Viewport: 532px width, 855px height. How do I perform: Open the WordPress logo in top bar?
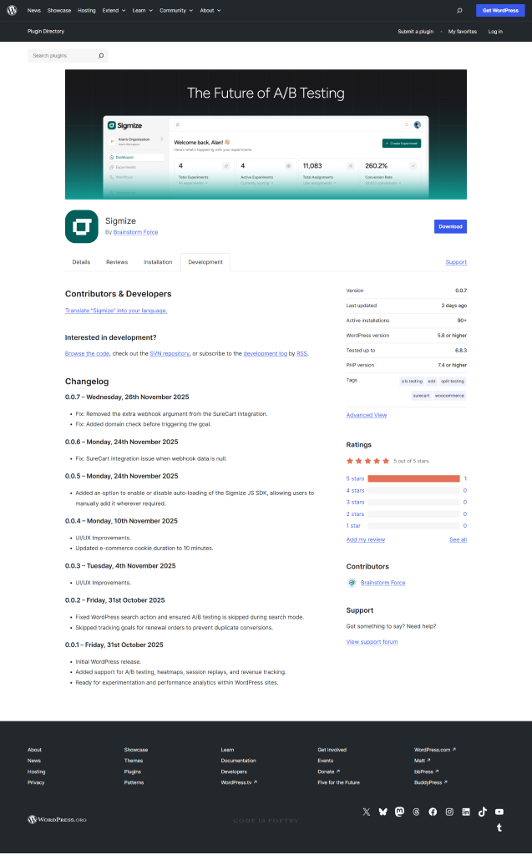12,10
